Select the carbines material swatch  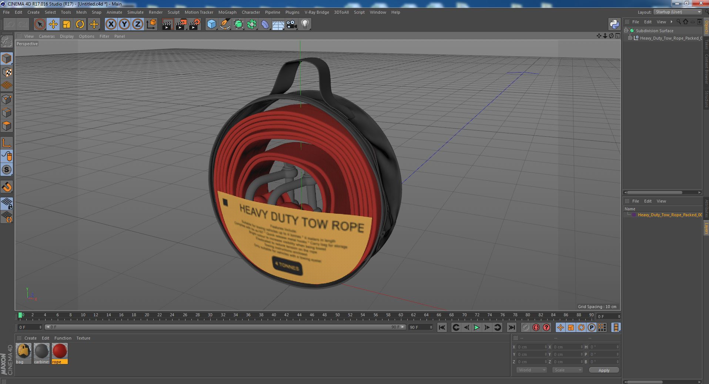41,351
